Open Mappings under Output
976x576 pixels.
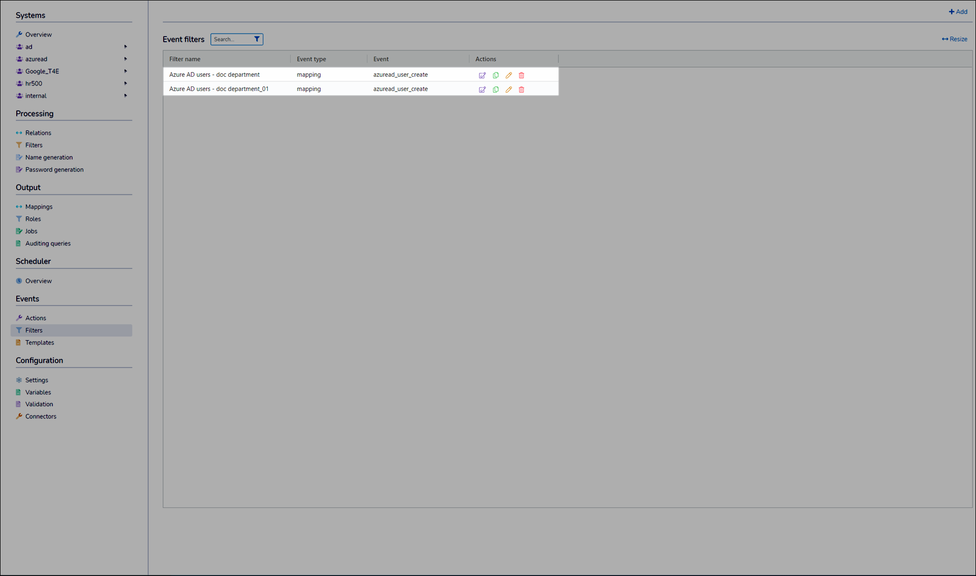[x=39, y=207]
